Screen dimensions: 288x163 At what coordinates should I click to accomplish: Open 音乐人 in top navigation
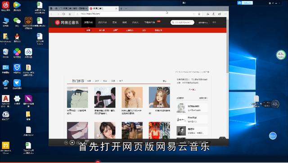[135, 23]
